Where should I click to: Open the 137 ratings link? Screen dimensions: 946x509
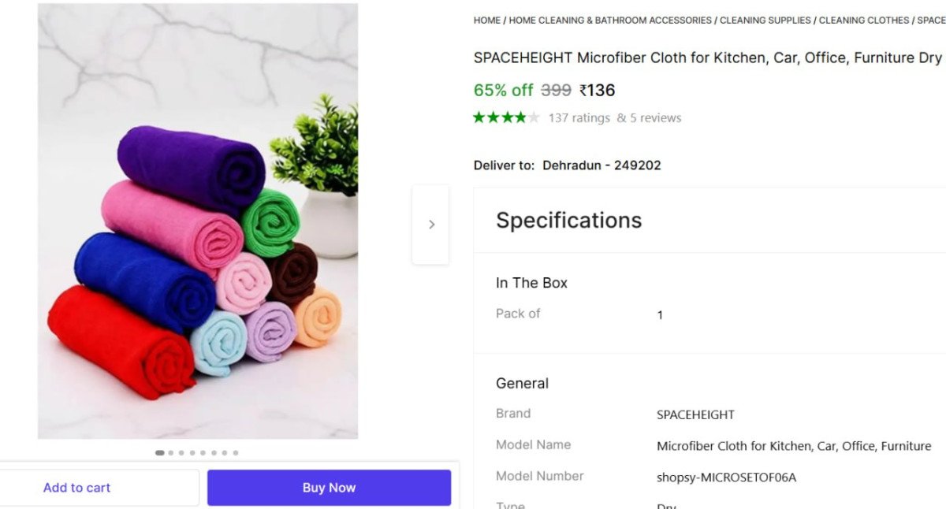tap(579, 118)
